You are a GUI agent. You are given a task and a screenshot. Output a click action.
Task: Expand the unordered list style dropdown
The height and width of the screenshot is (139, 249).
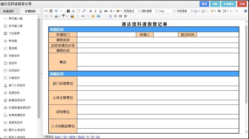(x=206, y=11)
